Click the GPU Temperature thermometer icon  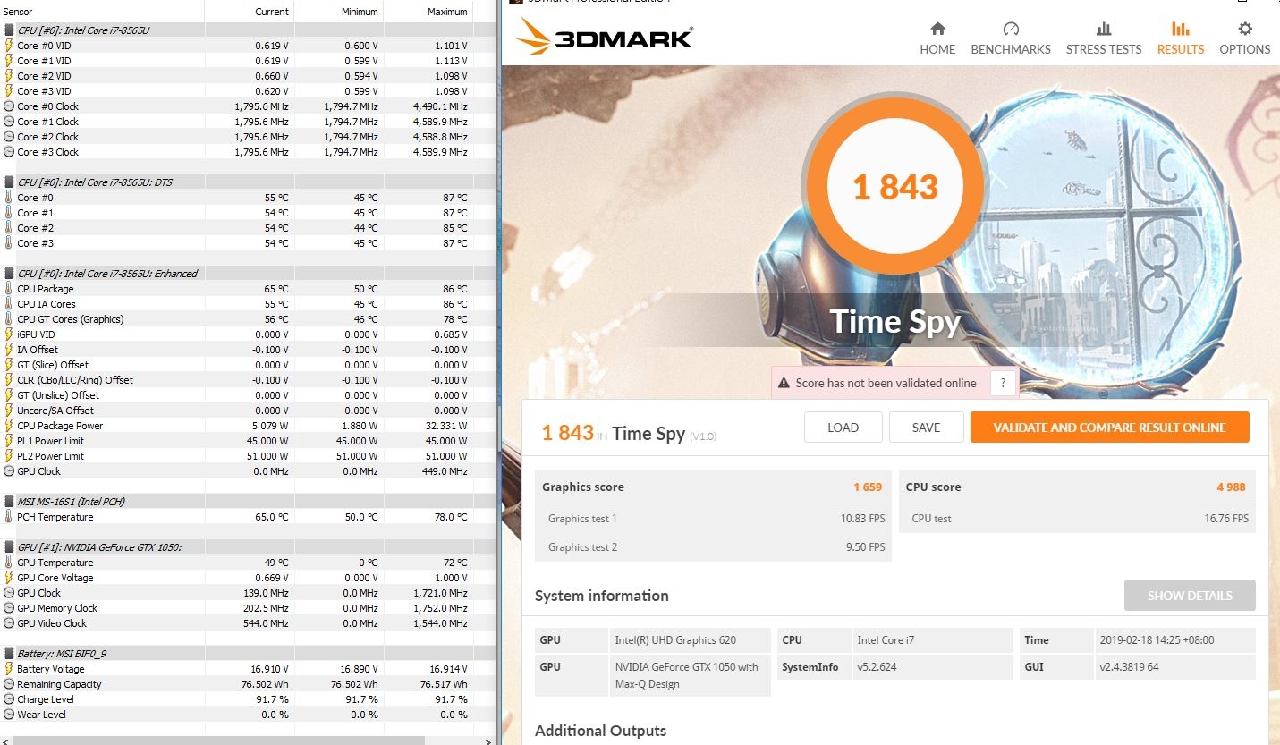coord(9,562)
